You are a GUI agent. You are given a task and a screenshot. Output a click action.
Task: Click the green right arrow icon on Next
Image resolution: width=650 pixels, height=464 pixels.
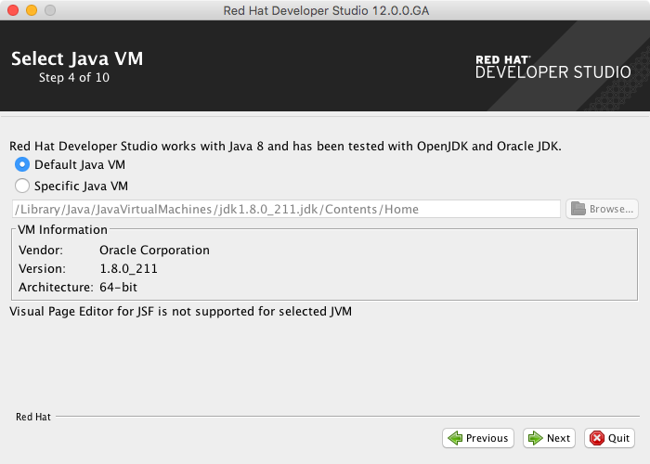pyautogui.click(x=535, y=438)
